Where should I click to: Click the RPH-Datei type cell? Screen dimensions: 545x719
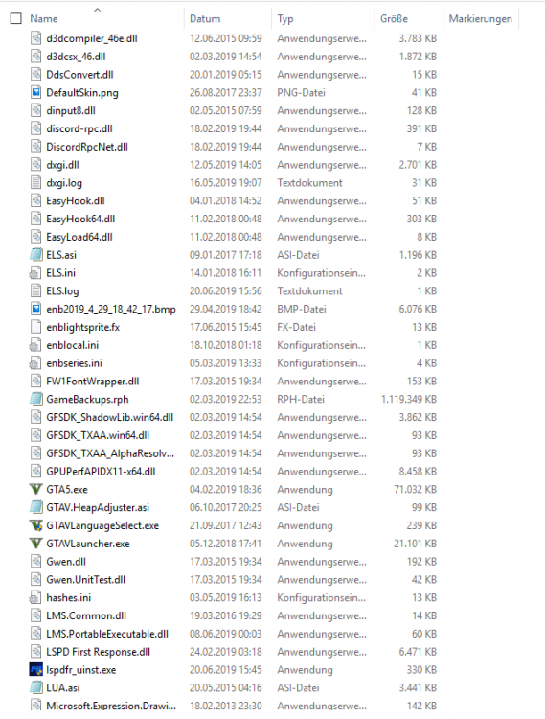(301, 400)
